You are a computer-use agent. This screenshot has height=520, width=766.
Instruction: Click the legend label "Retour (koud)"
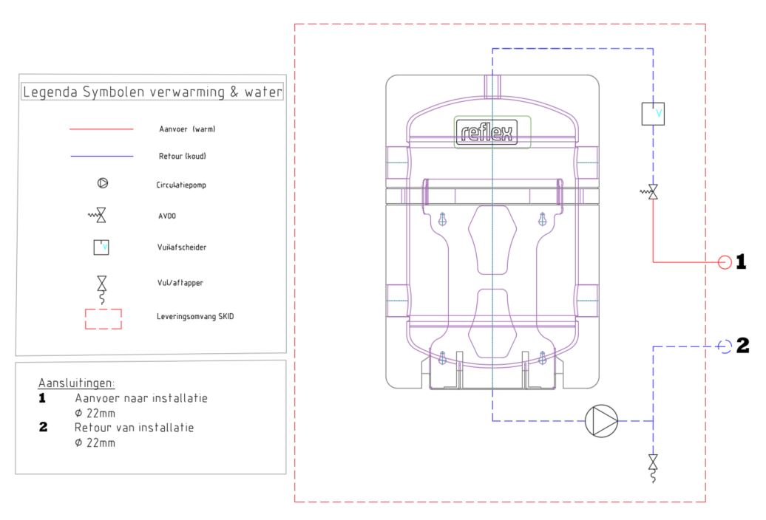point(182,156)
